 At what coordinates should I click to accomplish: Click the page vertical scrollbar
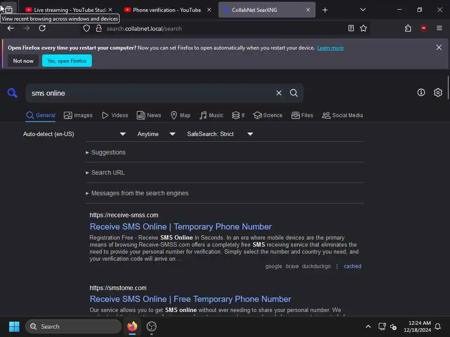[x=448, y=87]
